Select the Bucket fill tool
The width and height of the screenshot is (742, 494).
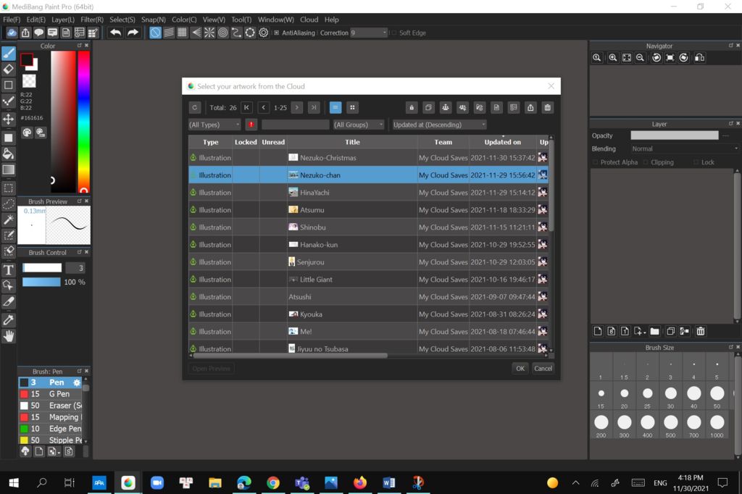[9, 154]
